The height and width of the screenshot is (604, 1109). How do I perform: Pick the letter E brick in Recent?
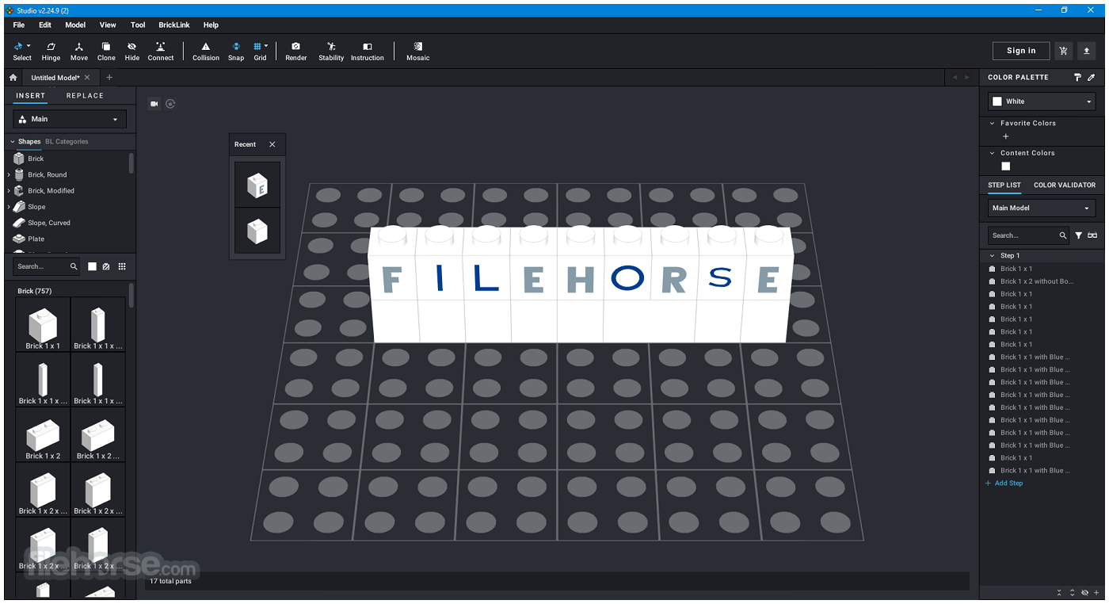pyautogui.click(x=257, y=185)
